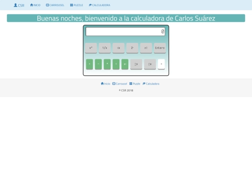
Task: Open INICIO in the top navbar
Action: point(35,5)
